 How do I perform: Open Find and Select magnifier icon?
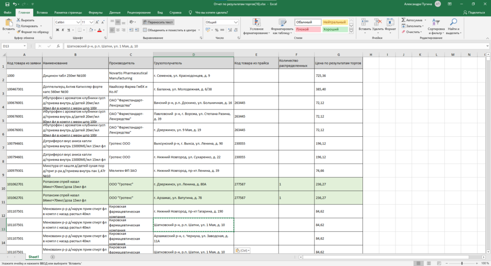click(x=453, y=22)
